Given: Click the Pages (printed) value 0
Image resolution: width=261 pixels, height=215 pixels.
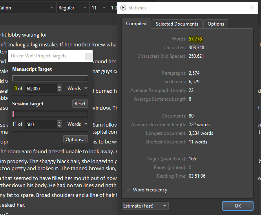Looking at the screenshot, I should point(190,167).
